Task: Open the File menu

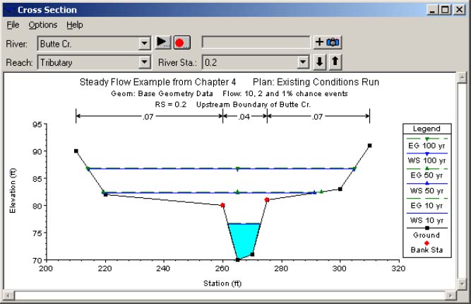Action: tap(13, 25)
